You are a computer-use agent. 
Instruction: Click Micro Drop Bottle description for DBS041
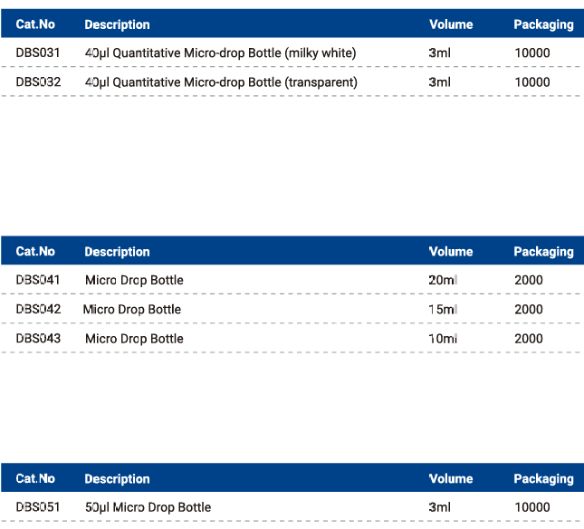134,280
